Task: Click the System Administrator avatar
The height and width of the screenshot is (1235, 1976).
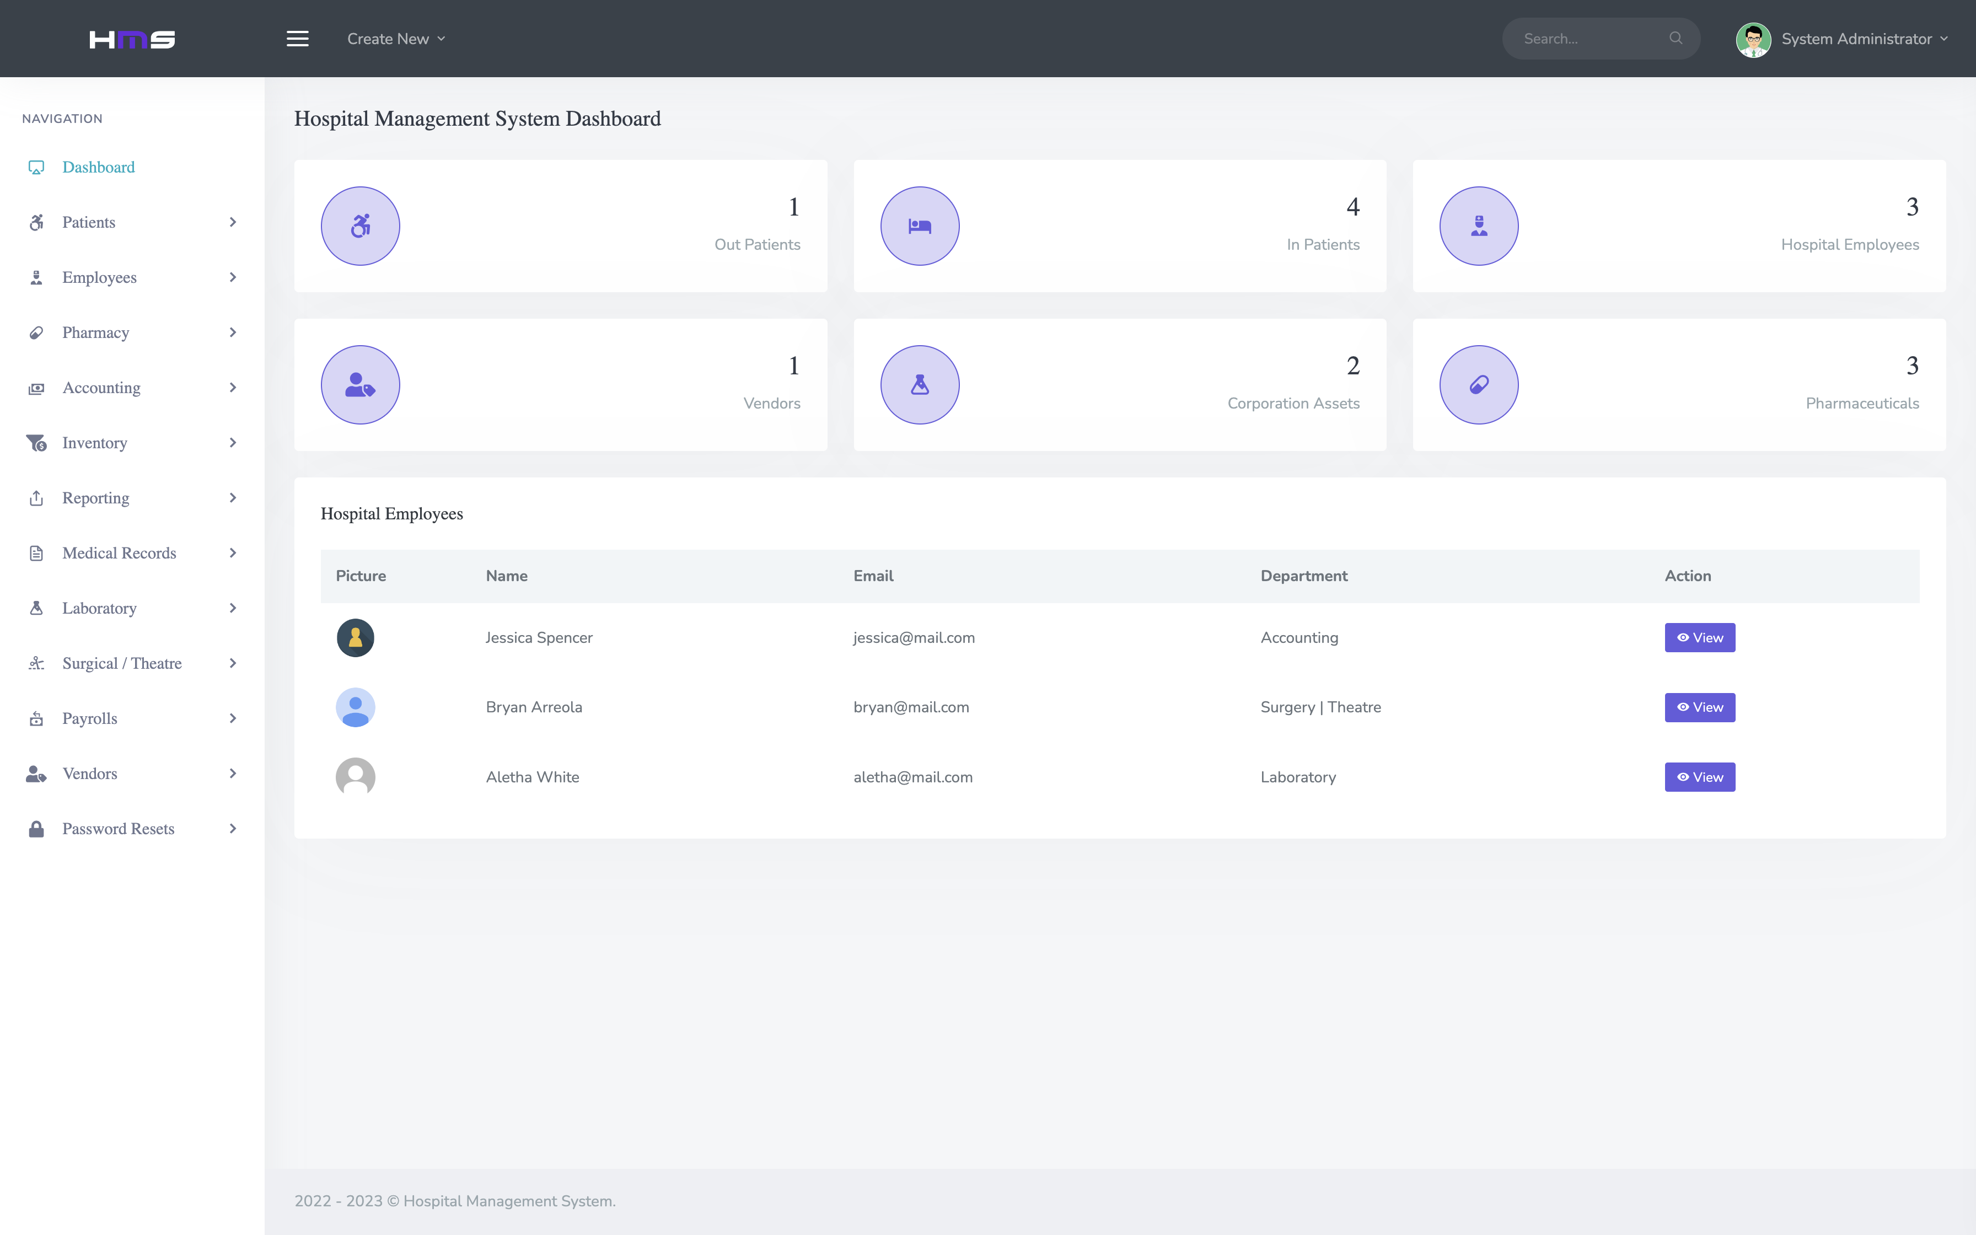Action: [1753, 39]
